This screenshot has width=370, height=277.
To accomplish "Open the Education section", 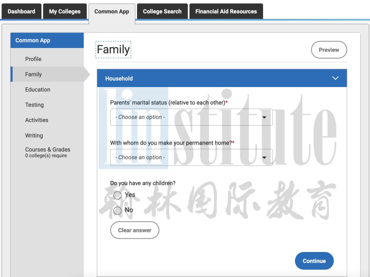I will point(38,89).
